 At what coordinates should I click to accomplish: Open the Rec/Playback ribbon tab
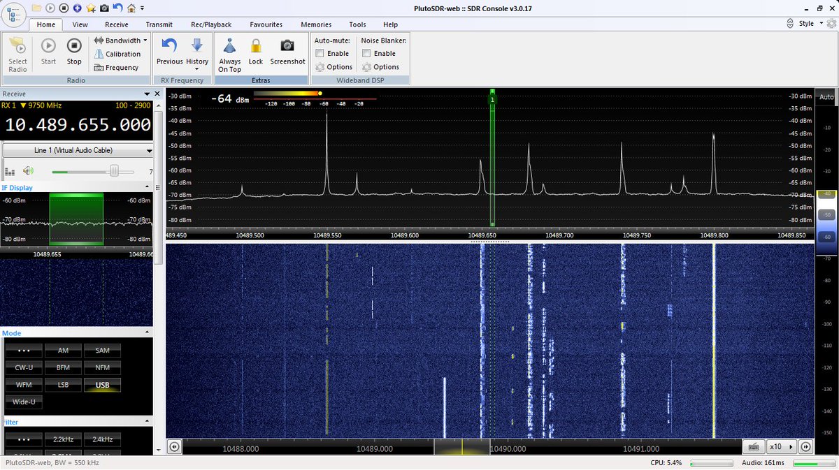pyautogui.click(x=211, y=24)
